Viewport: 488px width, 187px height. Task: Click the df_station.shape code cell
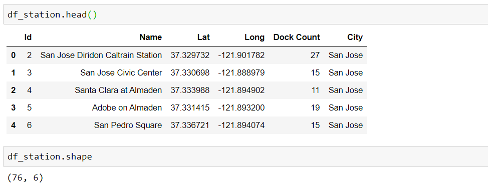tap(246, 156)
